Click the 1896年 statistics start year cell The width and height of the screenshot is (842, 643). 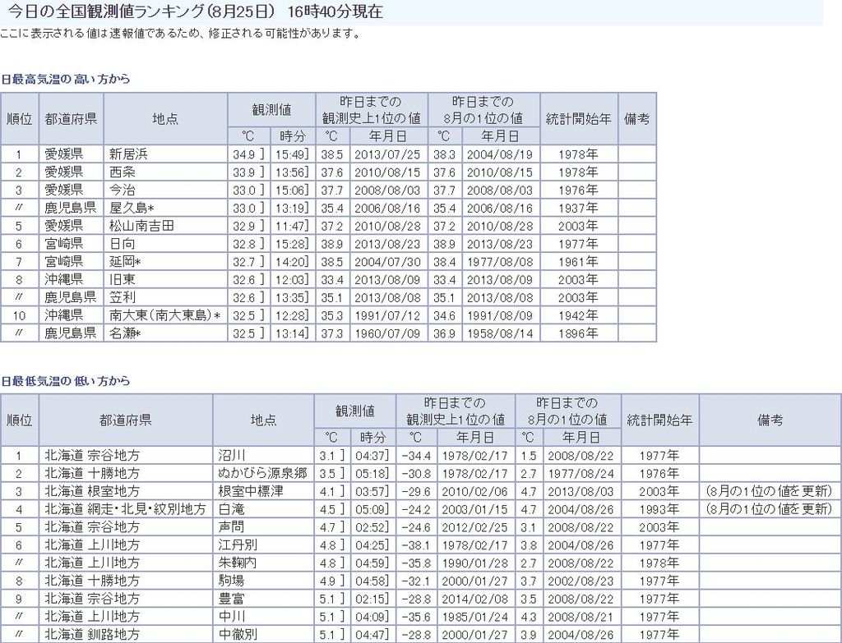pos(579,333)
